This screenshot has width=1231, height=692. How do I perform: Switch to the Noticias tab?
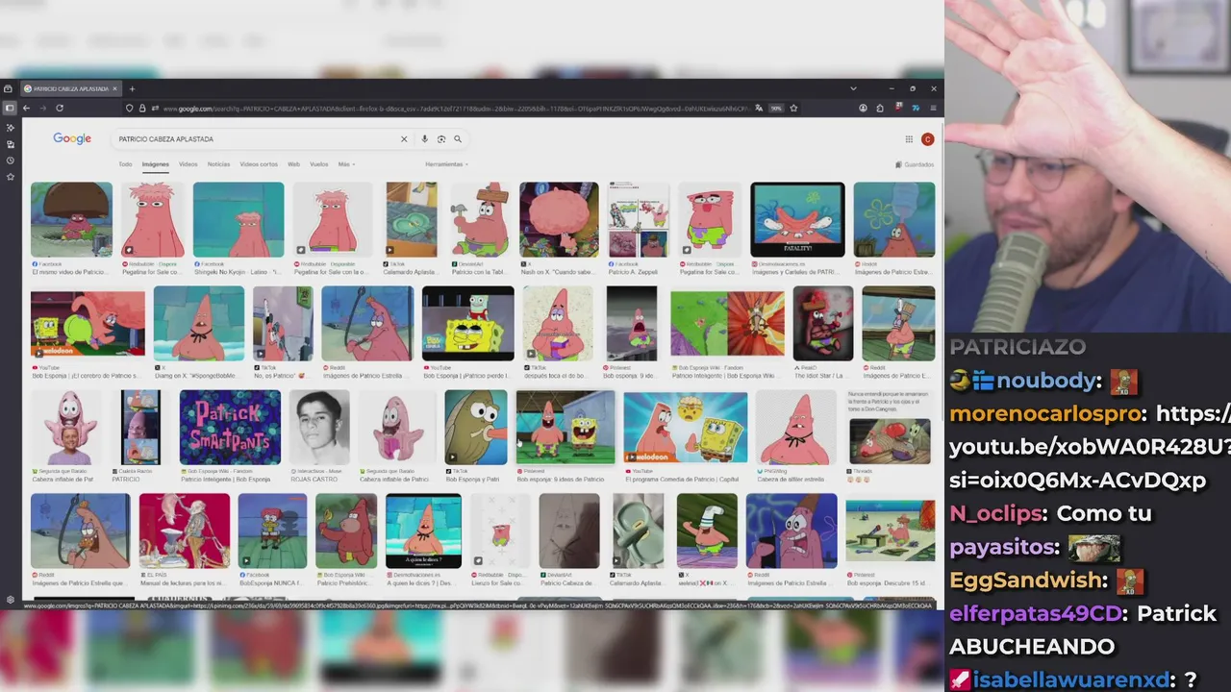coord(218,164)
